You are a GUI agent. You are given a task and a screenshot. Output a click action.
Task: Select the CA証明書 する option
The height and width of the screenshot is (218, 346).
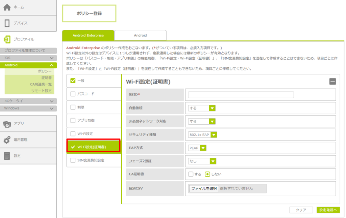[x=191, y=174]
